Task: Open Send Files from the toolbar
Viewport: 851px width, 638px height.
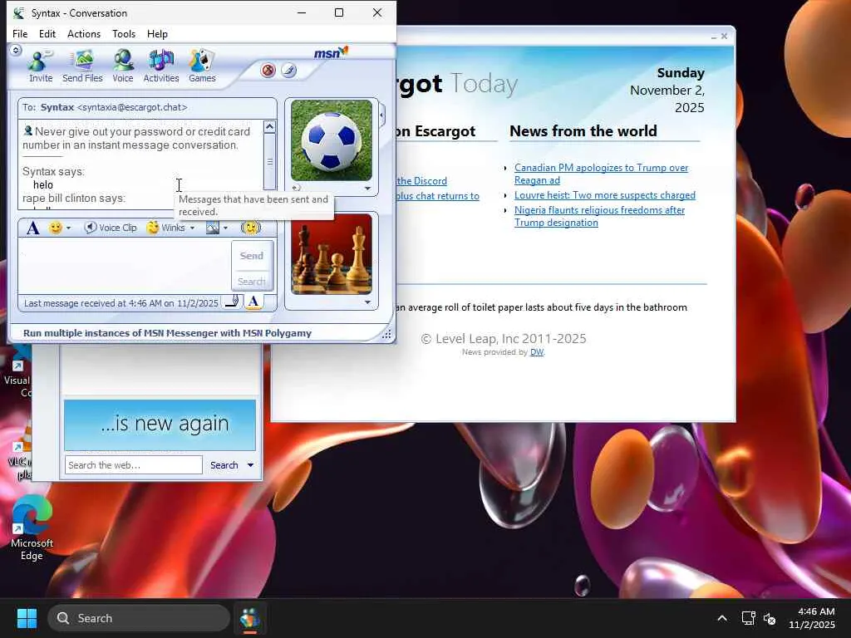Action: coord(82,66)
